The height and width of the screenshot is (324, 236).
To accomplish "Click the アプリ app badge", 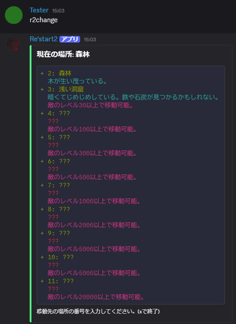I will 70,39.
